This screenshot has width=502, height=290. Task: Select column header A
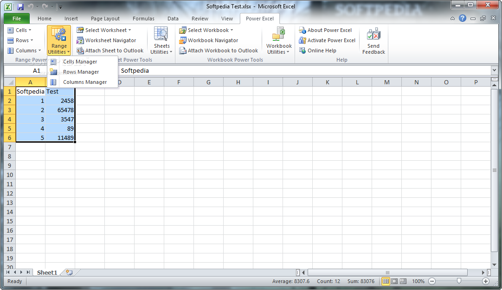click(31, 82)
